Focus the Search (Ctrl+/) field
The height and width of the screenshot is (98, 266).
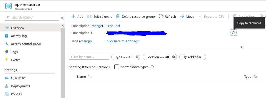[x=32, y=18]
